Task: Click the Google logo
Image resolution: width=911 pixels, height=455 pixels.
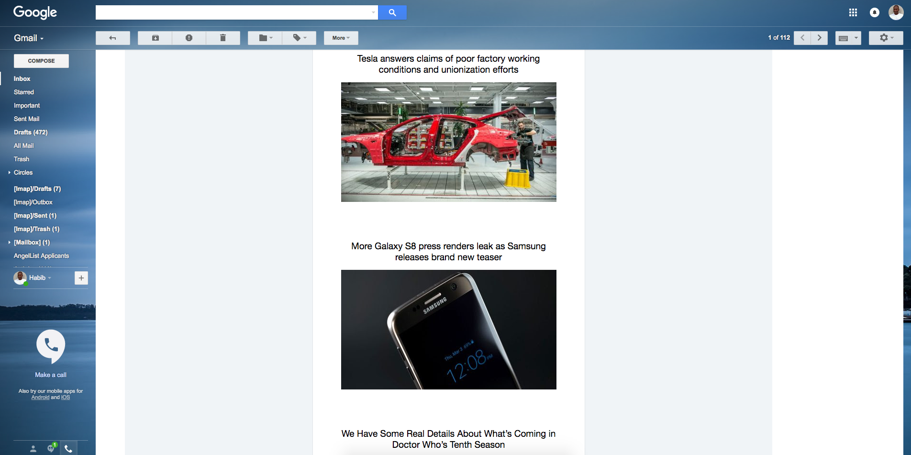Action: 35,12
